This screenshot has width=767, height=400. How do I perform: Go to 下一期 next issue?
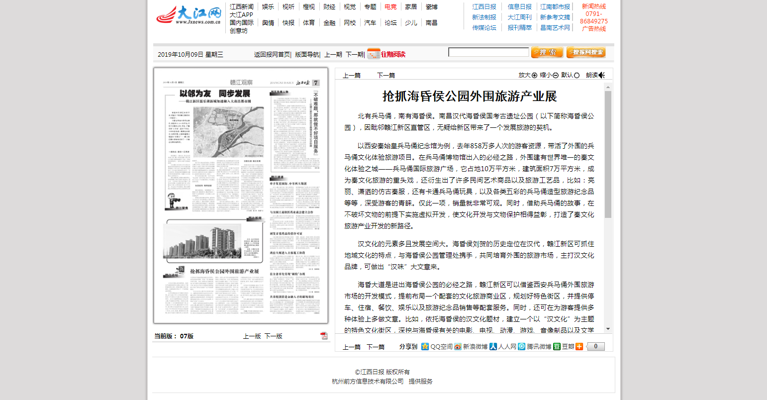[x=355, y=55]
